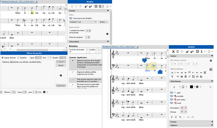Click the Import button in lyrics editor
The width and height of the screenshot is (217, 128).
point(61,62)
